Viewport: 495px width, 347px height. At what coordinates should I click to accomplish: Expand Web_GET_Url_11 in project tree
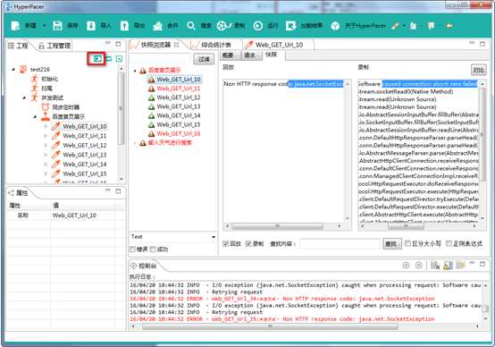[46, 136]
